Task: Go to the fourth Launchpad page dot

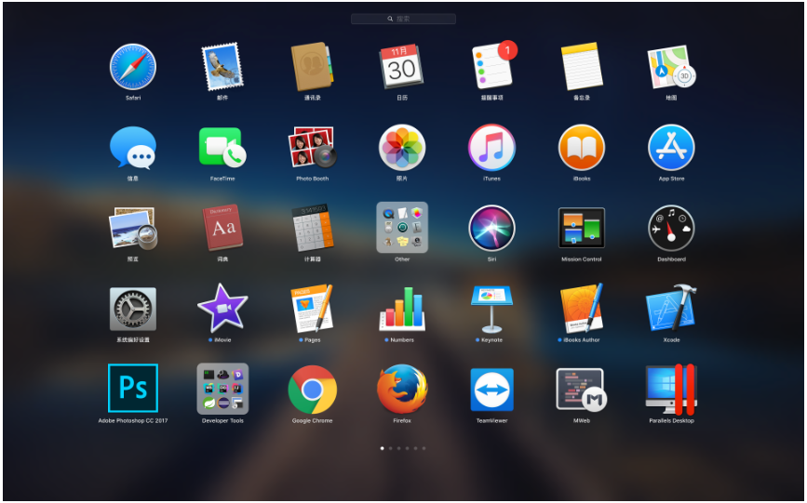Action: click(407, 448)
